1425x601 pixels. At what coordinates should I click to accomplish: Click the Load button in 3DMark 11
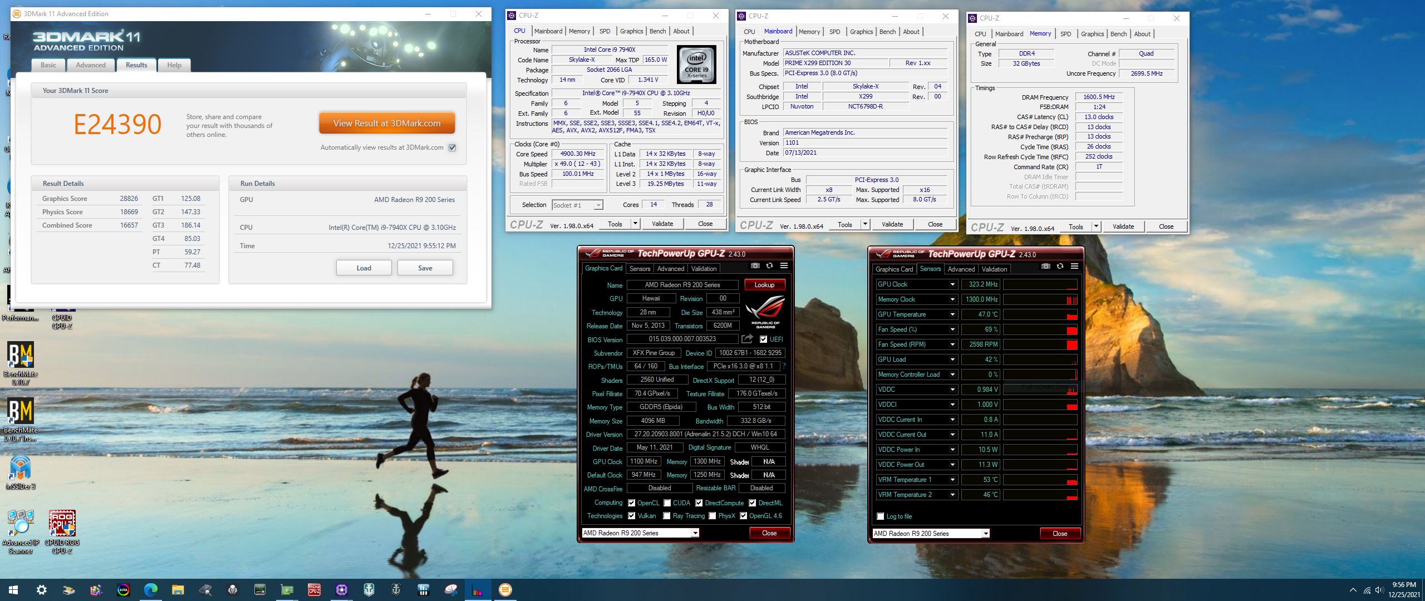pos(363,268)
